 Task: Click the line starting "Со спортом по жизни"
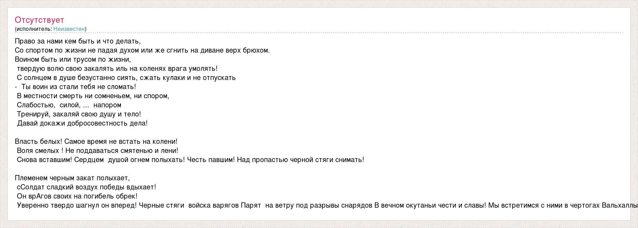coord(142,51)
